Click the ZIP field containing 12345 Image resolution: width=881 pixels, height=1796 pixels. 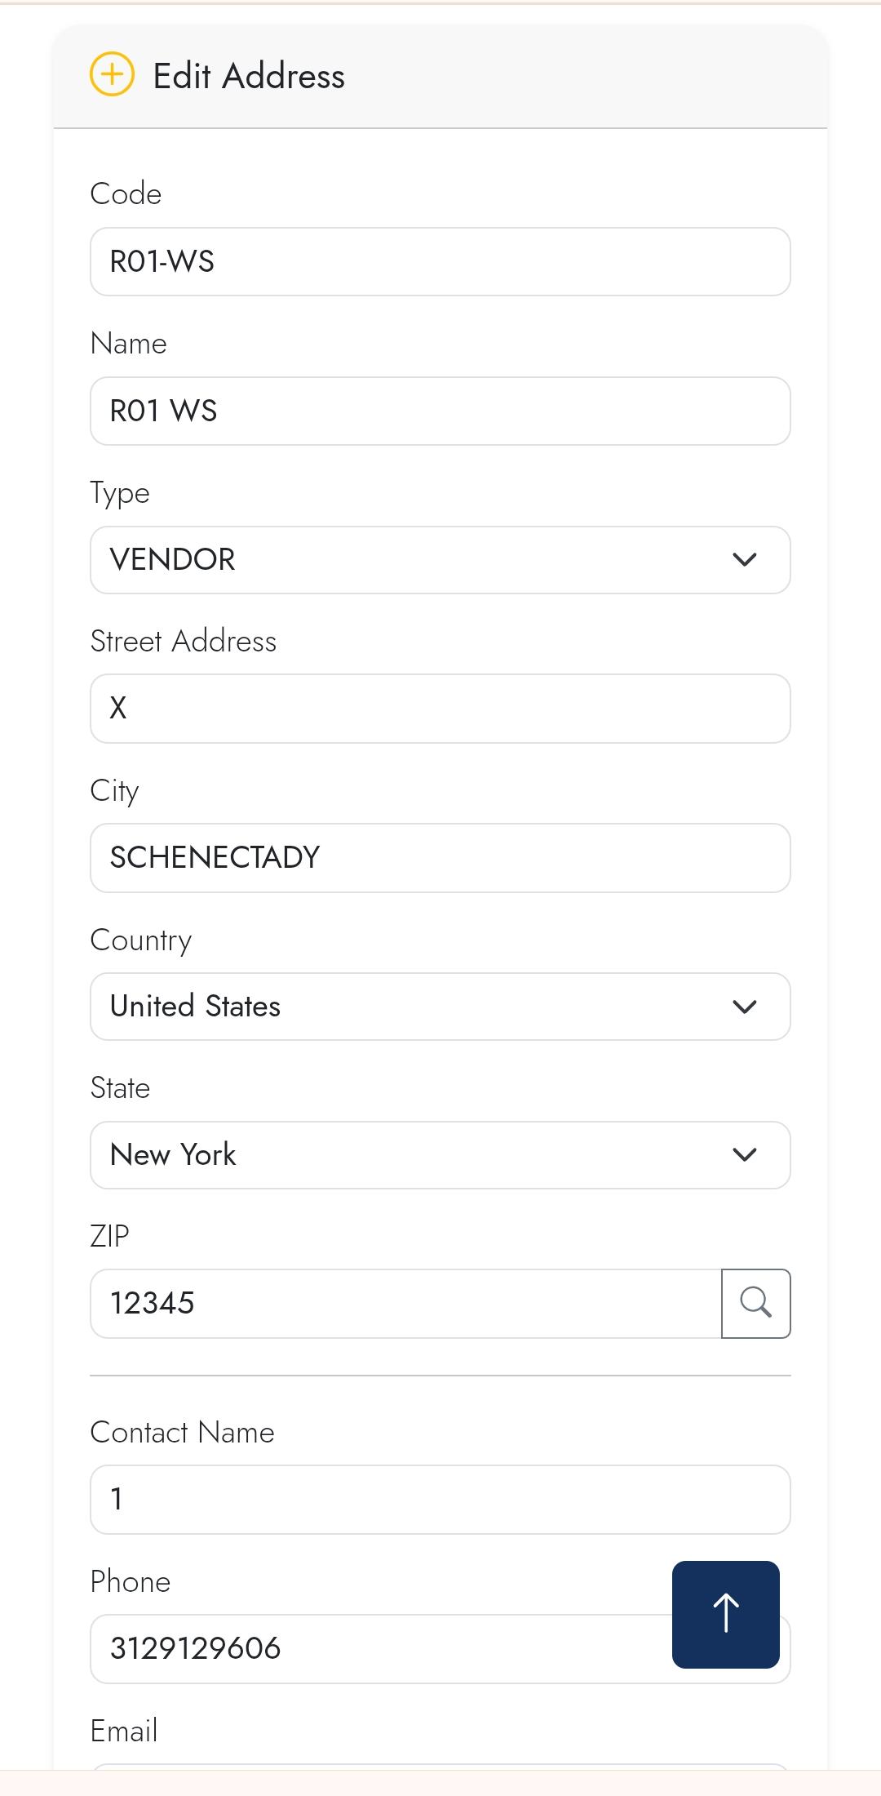[405, 1303]
